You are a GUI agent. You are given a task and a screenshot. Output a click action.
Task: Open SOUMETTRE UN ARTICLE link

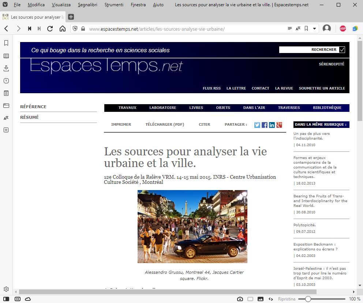(322, 88)
